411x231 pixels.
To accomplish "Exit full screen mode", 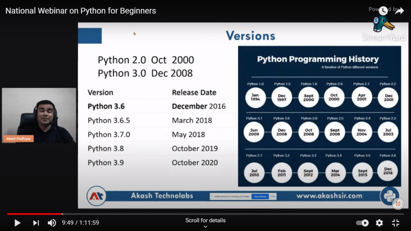I will point(395,223).
